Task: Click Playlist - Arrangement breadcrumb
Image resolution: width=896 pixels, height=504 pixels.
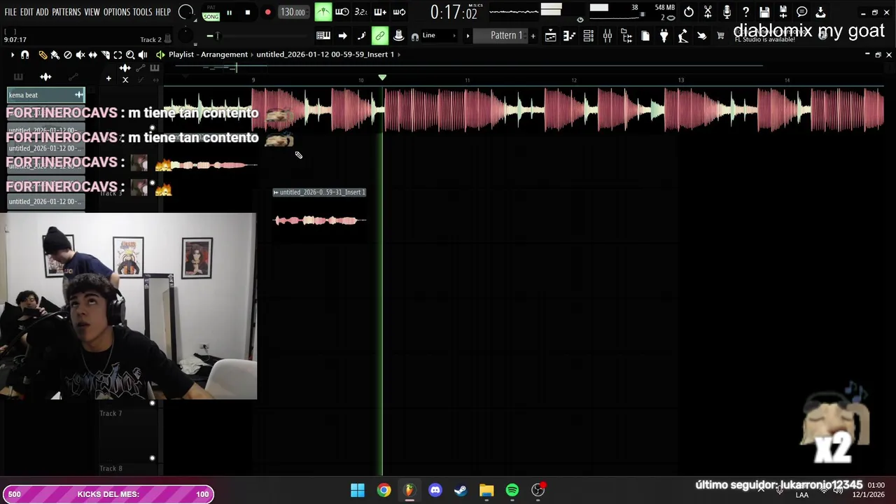Action: click(x=208, y=55)
